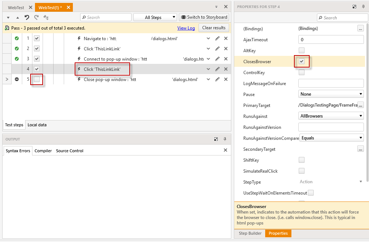This screenshot has width=369, height=242.
Task: Switch to the Local data tab
Action: pos(37,125)
